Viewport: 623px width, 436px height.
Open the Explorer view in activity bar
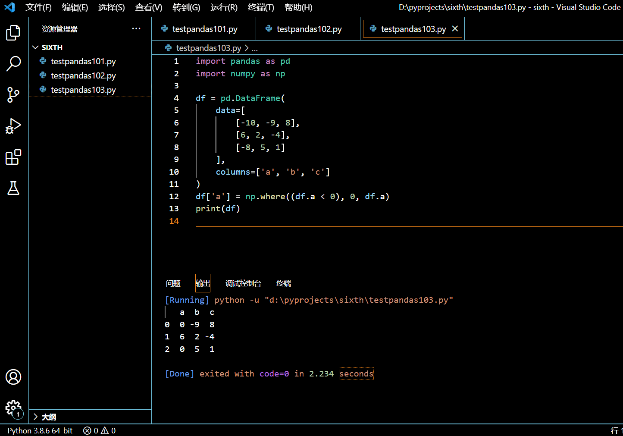(13, 33)
